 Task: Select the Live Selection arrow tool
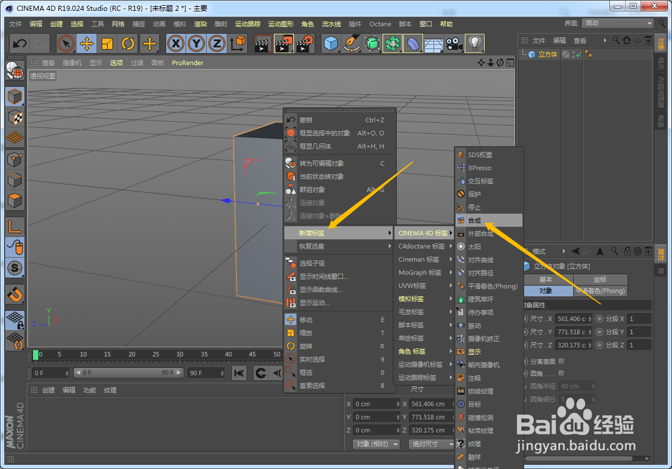pos(66,43)
